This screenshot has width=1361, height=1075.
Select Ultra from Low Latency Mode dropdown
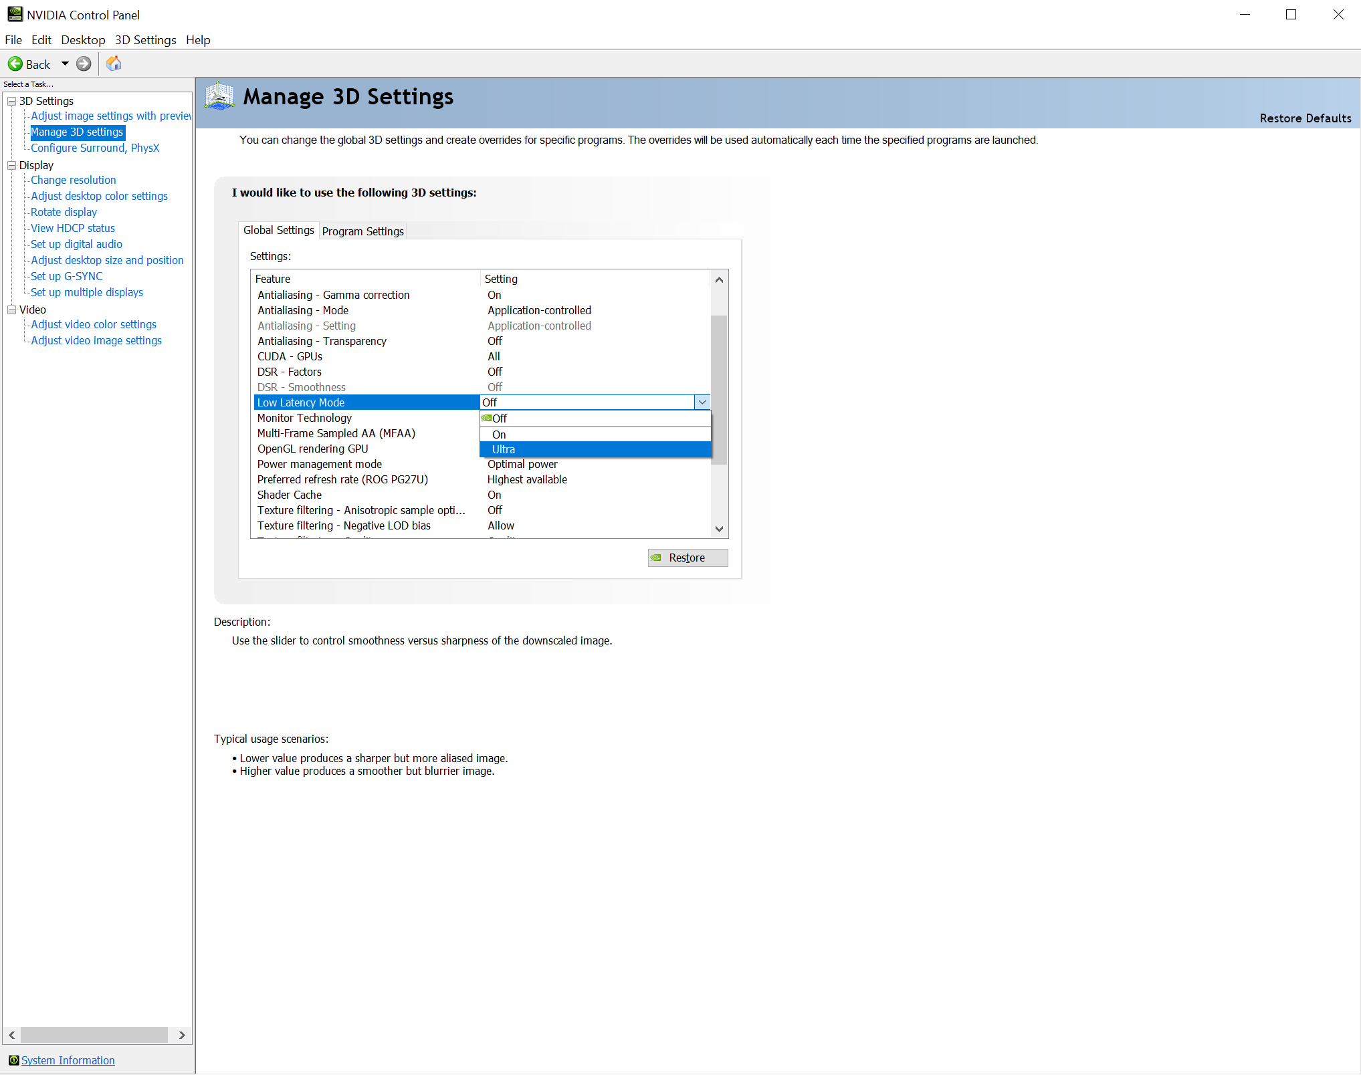[x=597, y=450]
